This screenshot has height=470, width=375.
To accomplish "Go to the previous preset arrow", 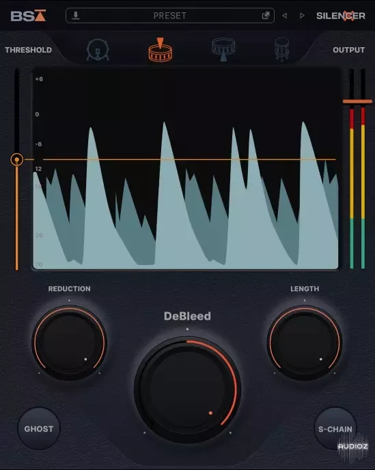I will tap(284, 15).
